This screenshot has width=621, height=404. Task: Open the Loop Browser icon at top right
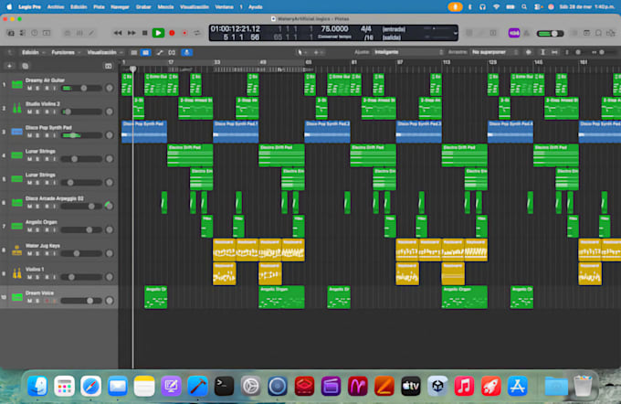[x=598, y=33]
